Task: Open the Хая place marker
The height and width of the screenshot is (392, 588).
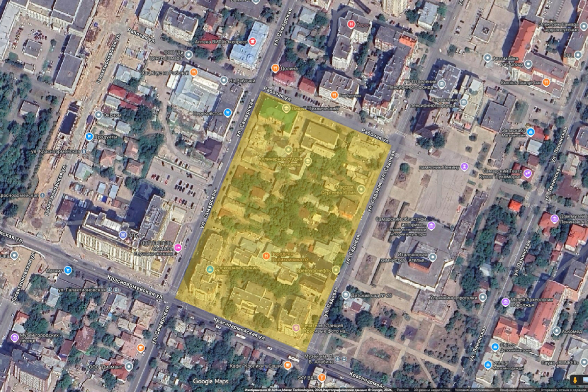Action: pyautogui.click(x=289, y=149)
